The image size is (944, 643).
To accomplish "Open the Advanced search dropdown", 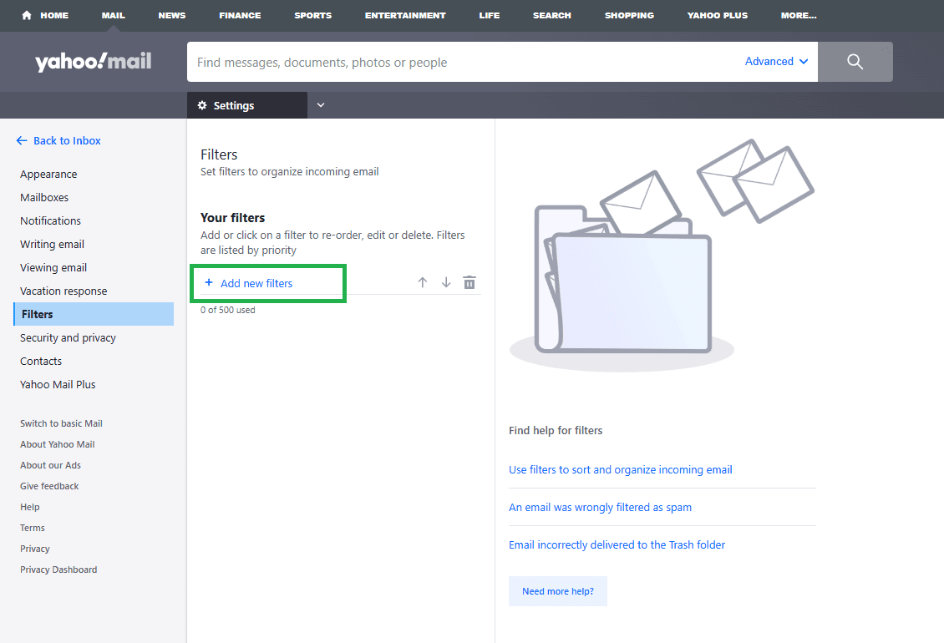I will coord(776,62).
